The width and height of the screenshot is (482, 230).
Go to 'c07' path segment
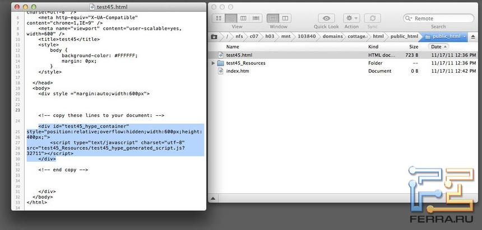[254, 36]
